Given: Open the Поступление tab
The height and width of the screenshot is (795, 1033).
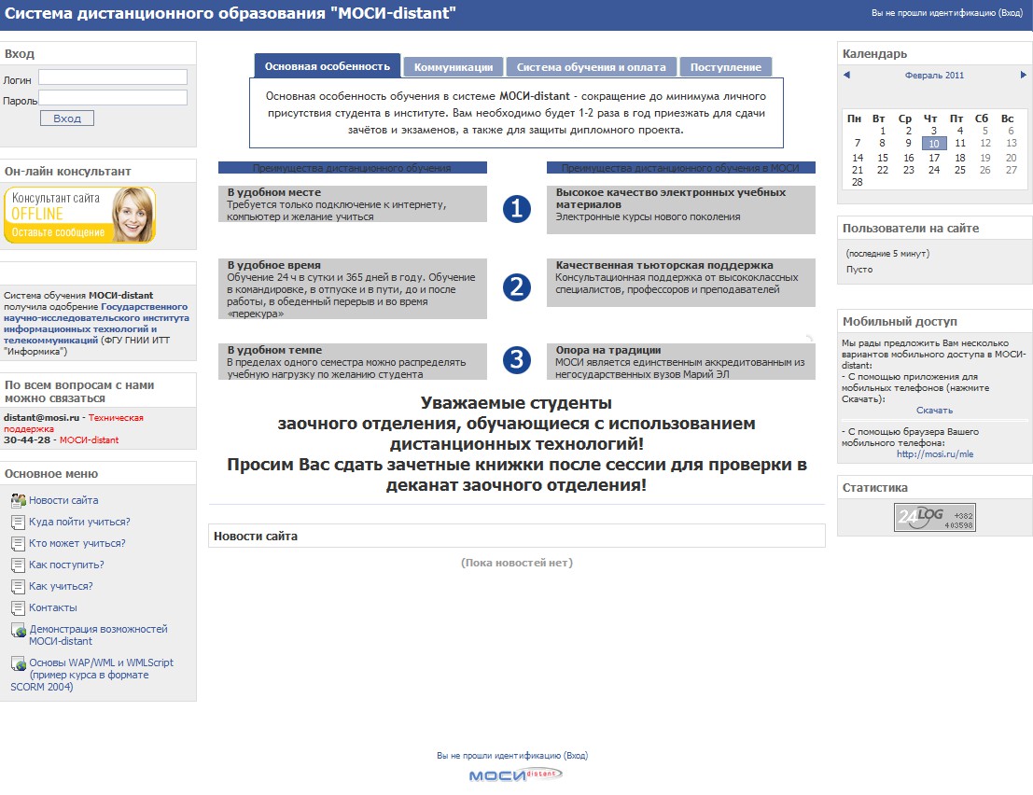Looking at the screenshot, I should pos(725,67).
